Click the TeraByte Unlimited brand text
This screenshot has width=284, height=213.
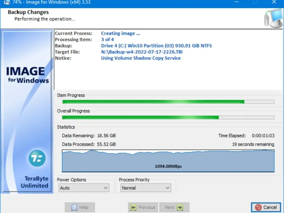pyautogui.click(x=34, y=182)
